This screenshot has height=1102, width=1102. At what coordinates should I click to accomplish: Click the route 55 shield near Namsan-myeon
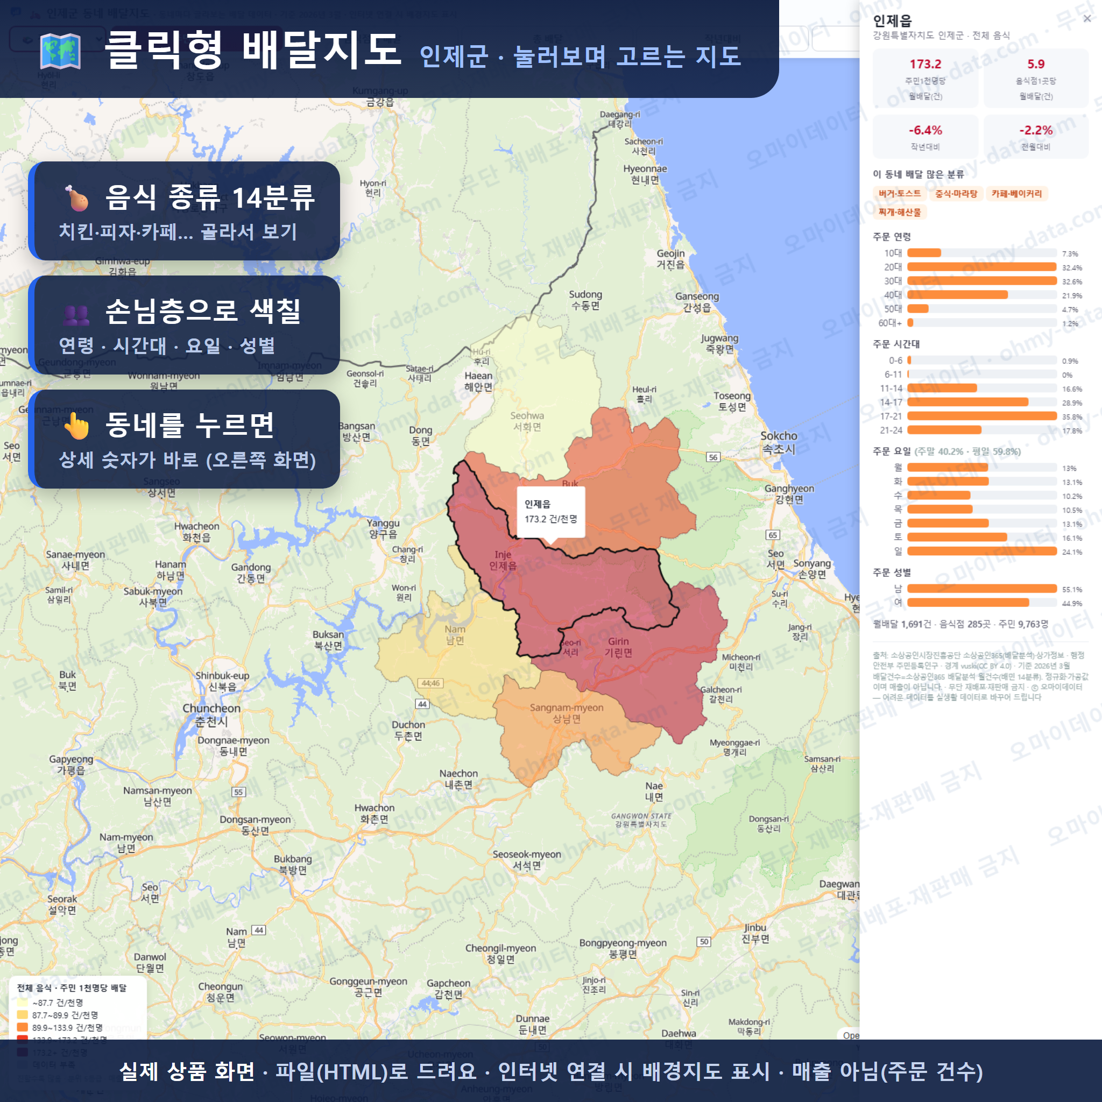click(x=238, y=792)
